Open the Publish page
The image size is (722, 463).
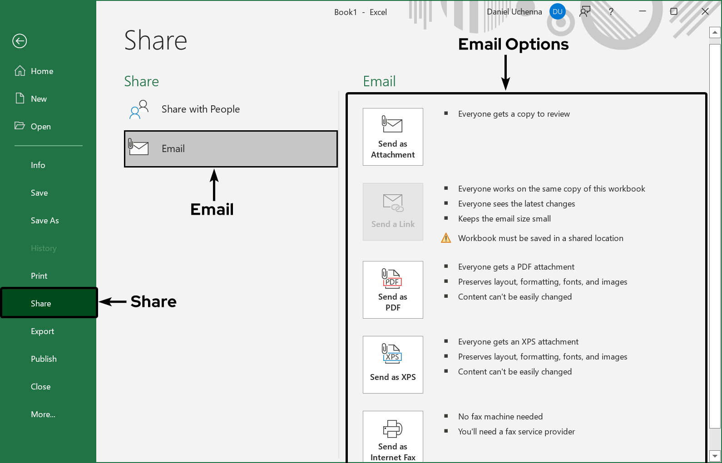(48, 359)
